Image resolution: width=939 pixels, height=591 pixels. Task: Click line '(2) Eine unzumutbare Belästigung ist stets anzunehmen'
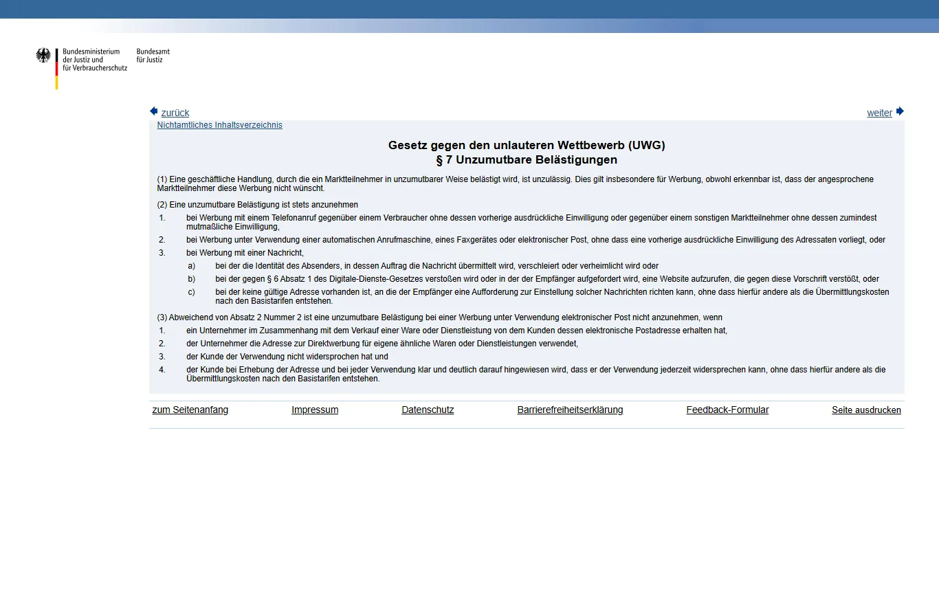(258, 205)
